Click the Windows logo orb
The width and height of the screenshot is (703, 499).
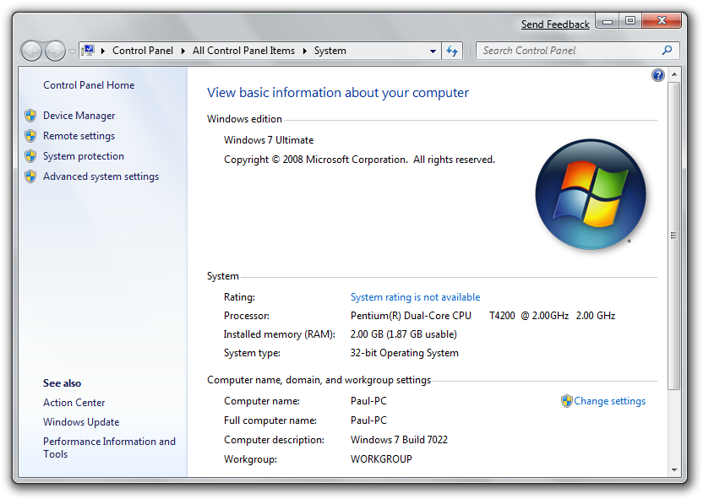click(591, 194)
